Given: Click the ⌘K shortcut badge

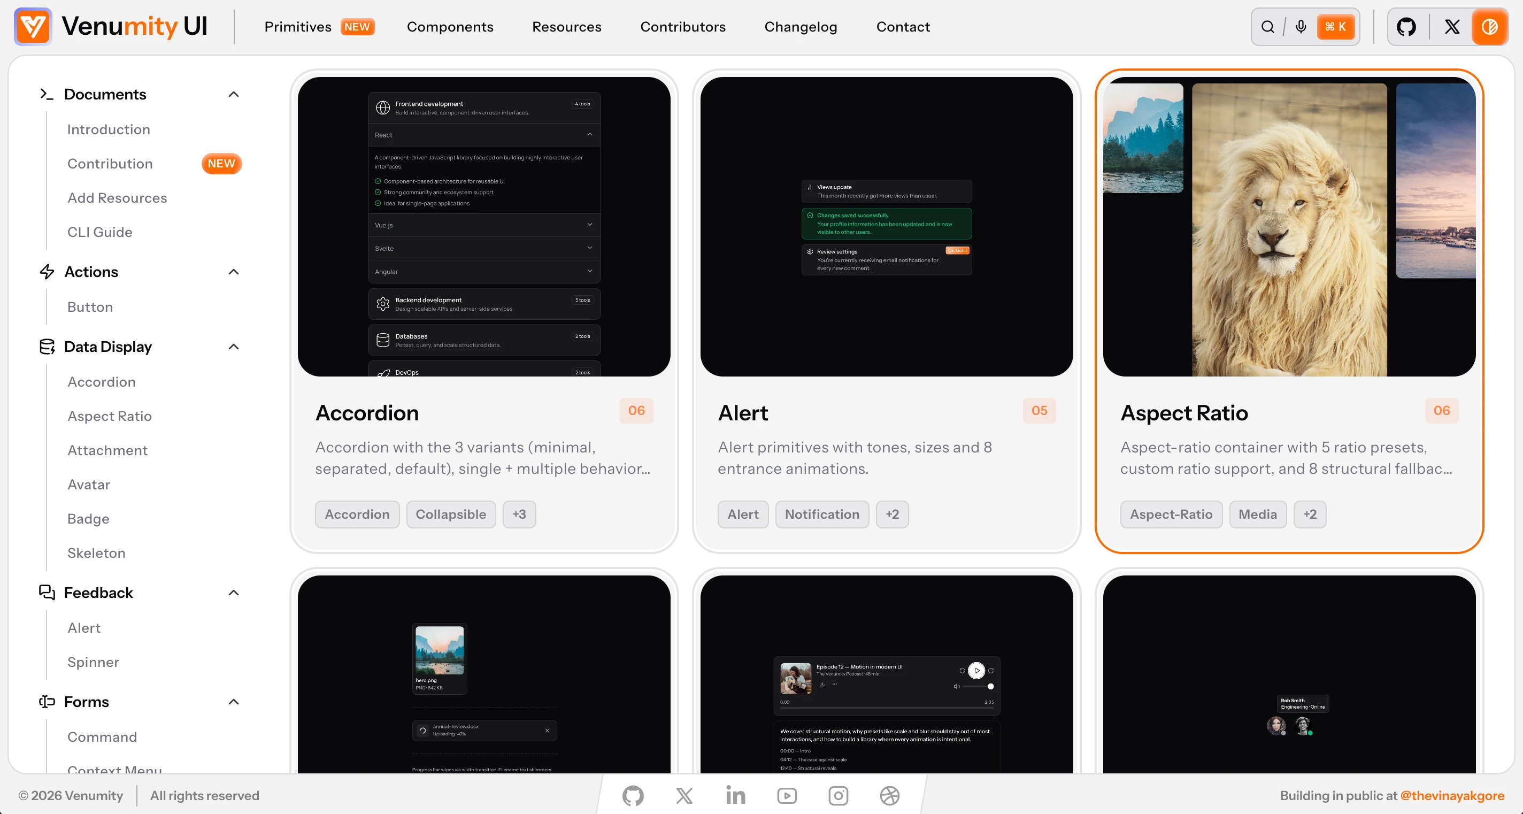Looking at the screenshot, I should coord(1335,27).
